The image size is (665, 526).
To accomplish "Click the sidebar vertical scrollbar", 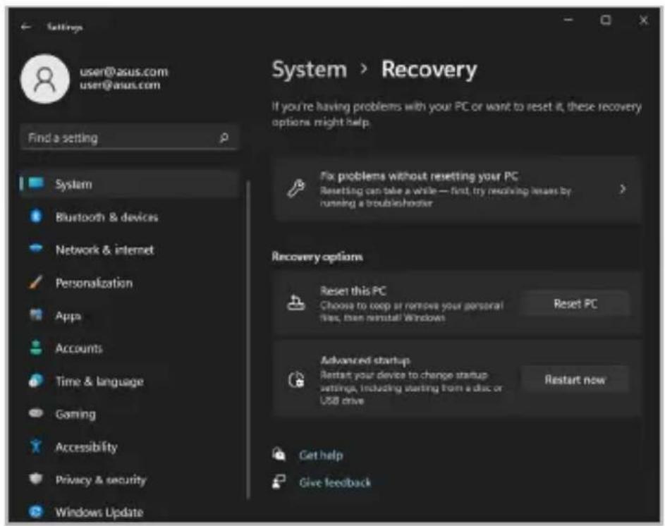I will pos(248,339).
